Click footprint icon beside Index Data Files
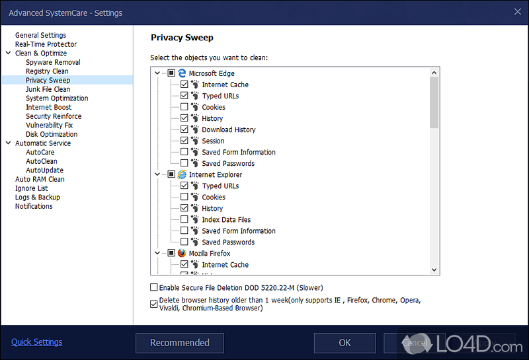This screenshot has height=360, width=529. point(195,219)
